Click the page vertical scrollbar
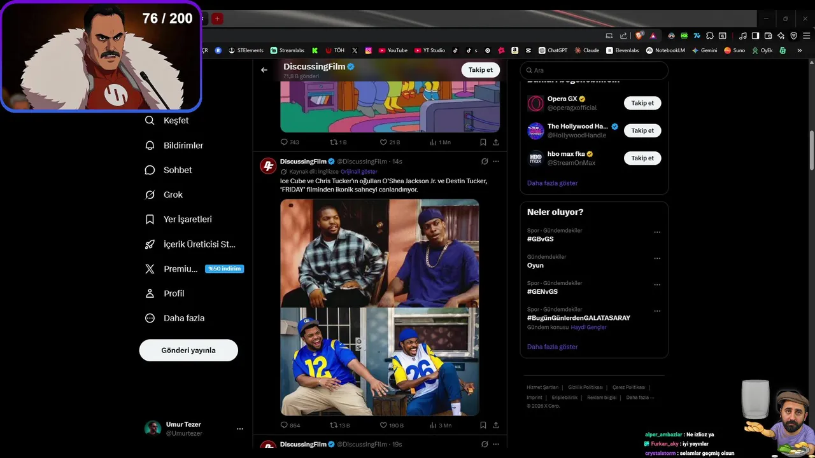The width and height of the screenshot is (815, 458). click(x=812, y=150)
